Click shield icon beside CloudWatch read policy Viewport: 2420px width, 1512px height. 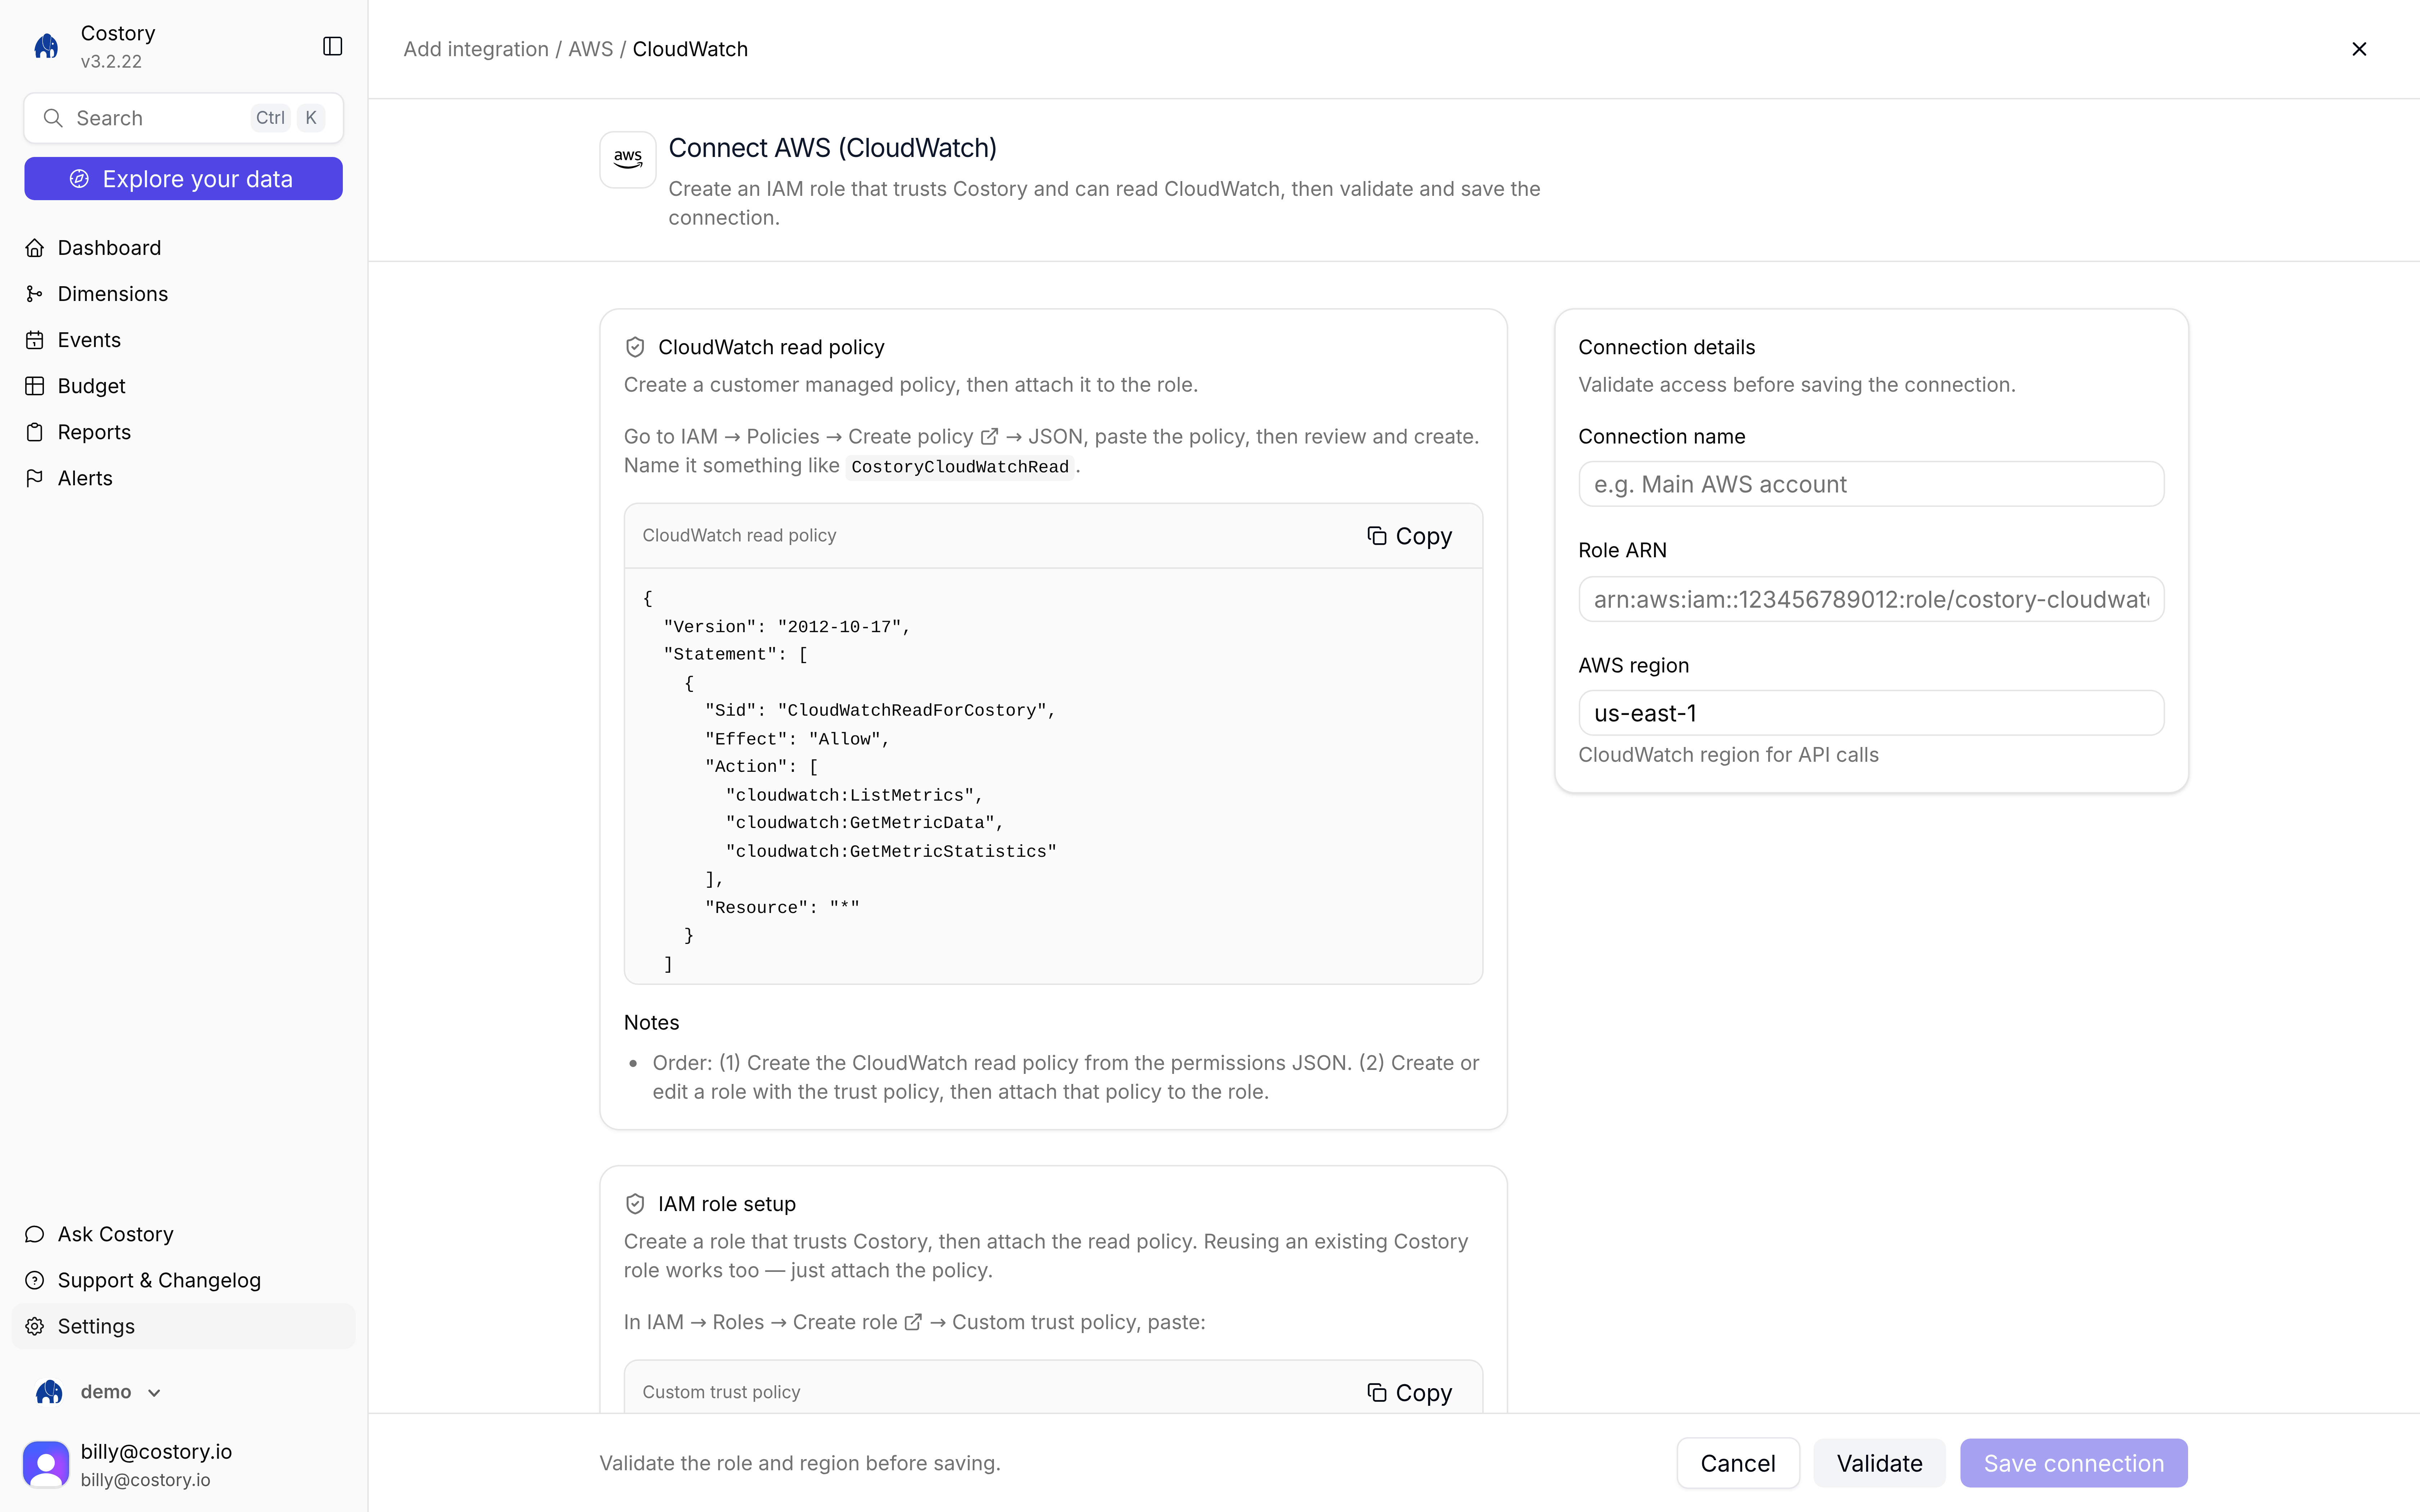[635, 347]
